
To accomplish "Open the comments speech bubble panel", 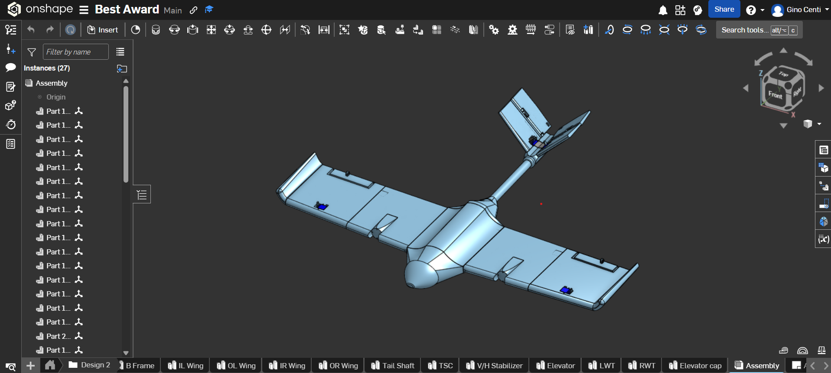I will [11, 68].
